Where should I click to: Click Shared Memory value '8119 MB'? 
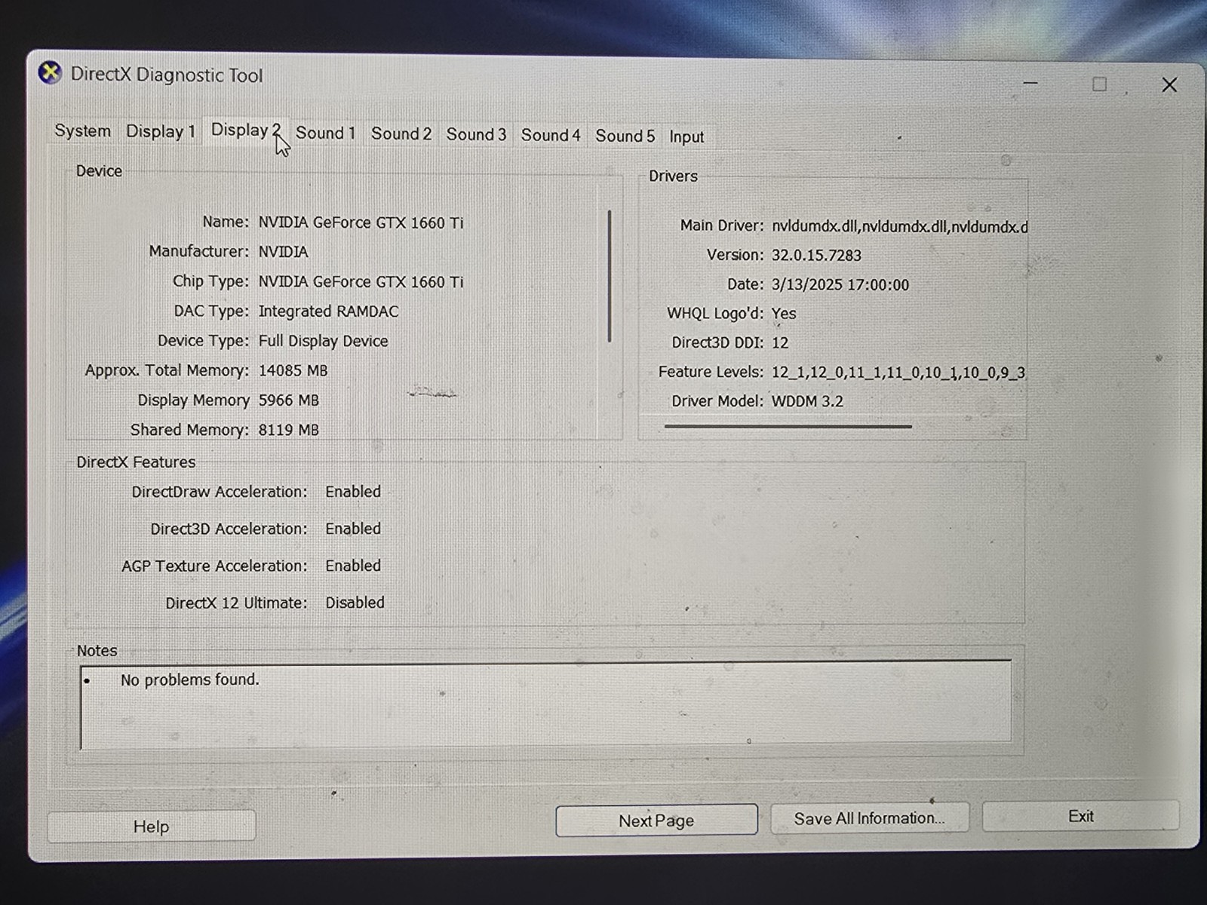(288, 430)
